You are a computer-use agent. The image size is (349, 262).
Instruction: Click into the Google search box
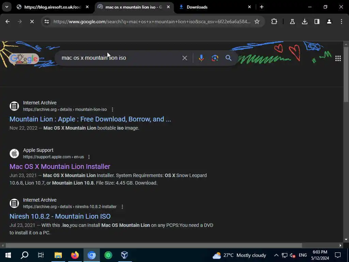point(120,58)
